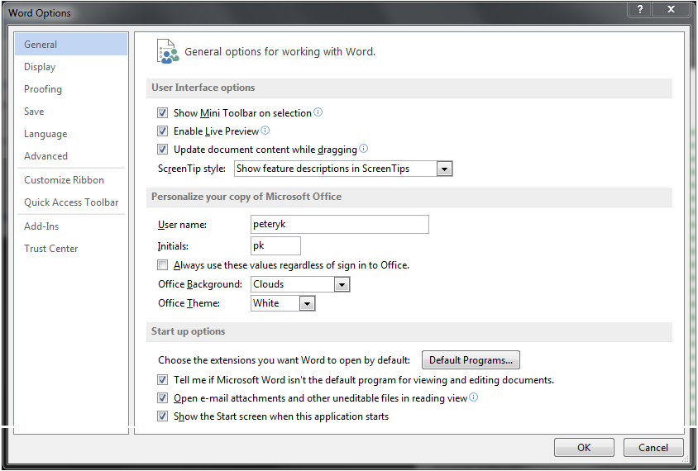Click the Help question mark button
This screenshot has width=698, height=471.
pos(639,9)
